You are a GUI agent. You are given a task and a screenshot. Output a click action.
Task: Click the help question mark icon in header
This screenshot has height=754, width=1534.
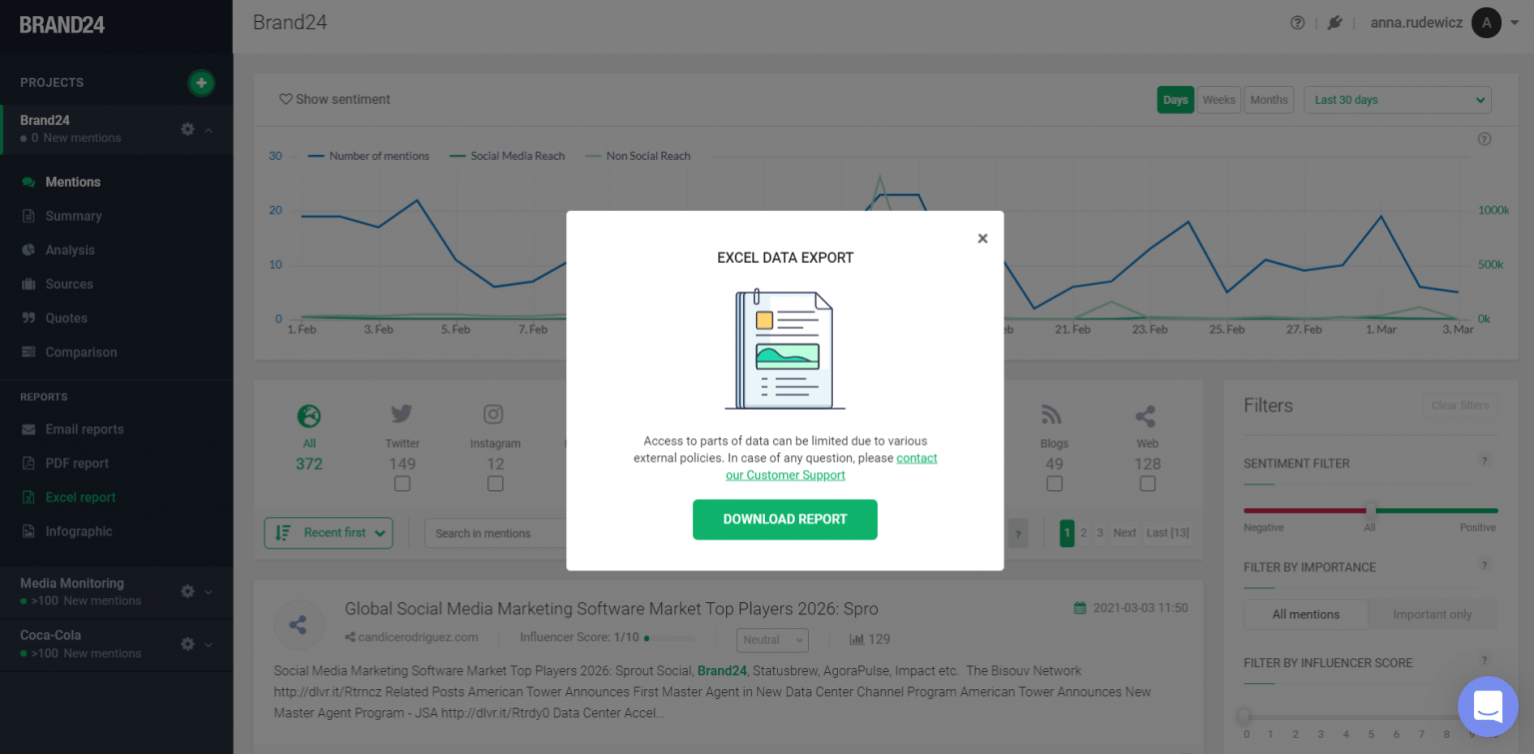coord(1297,23)
